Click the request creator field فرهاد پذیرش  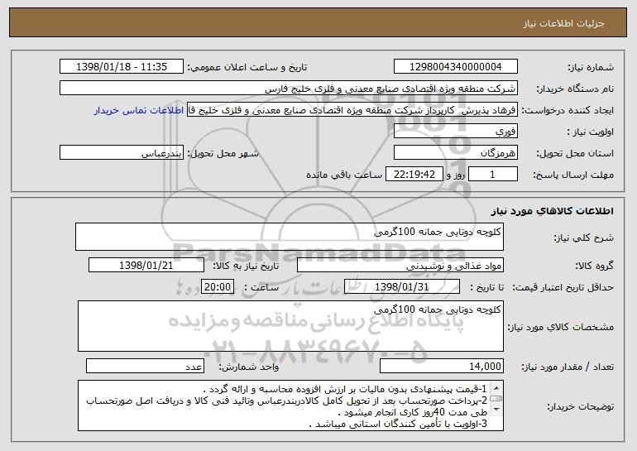pos(352,110)
